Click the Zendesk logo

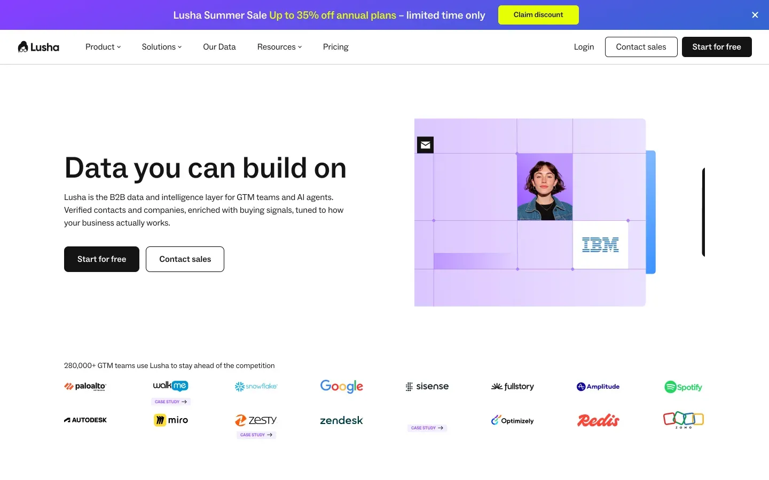342,420
